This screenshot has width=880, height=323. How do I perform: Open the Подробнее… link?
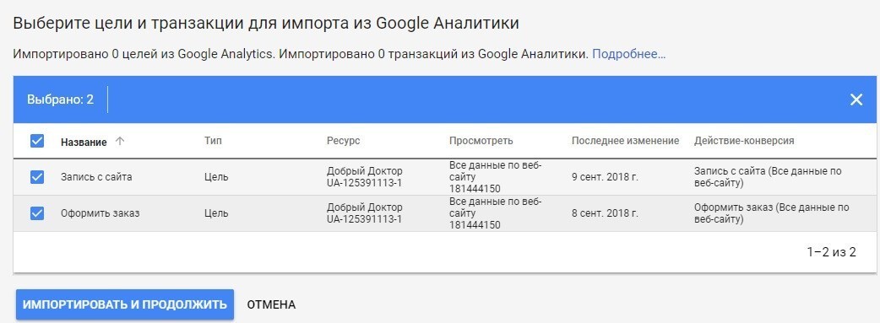click(628, 54)
